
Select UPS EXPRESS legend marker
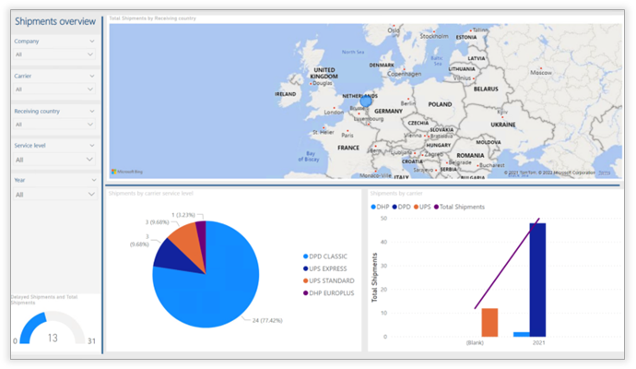305,268
